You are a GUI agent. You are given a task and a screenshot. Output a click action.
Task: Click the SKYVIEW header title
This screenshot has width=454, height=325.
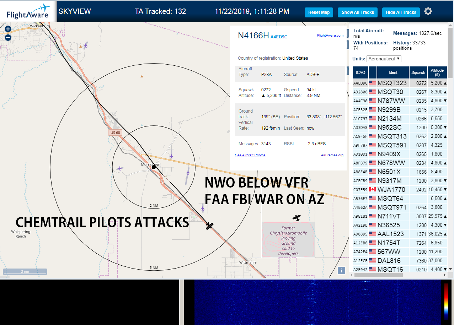tap(75, 11)
